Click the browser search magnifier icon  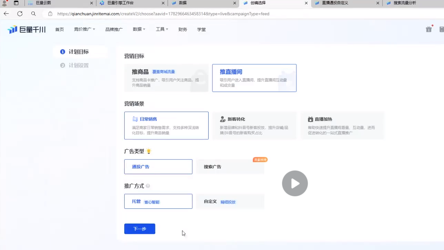(x=33, y=14)
